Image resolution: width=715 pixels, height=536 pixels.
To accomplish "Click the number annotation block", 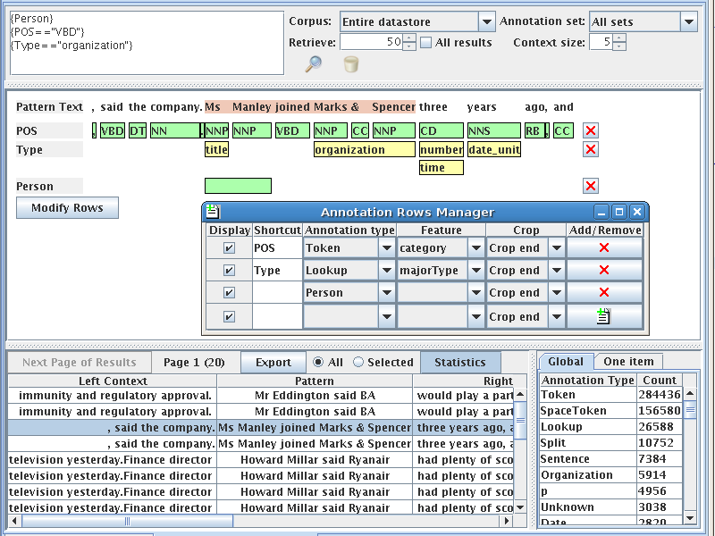I will click(x=442, y=149).
